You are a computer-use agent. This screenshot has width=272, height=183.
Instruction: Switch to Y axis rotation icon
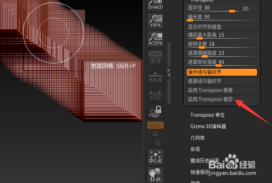pyautogui.click(x=155, y=134)
